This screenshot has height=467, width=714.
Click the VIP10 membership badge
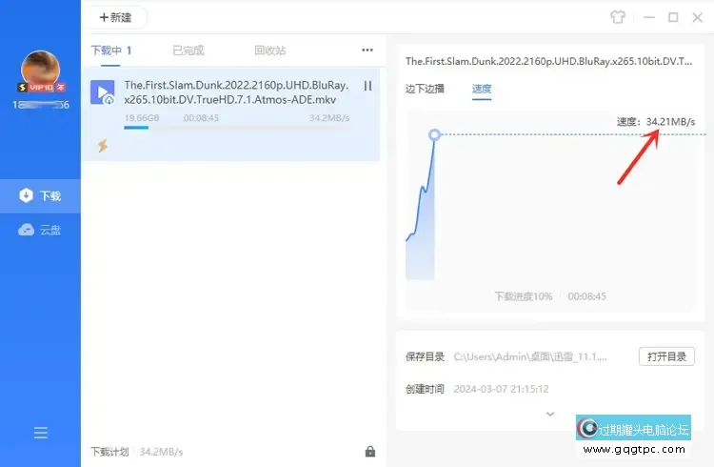[42, 87]
